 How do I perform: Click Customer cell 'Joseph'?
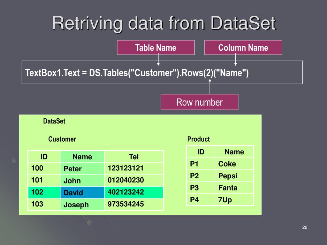(82, 204)
